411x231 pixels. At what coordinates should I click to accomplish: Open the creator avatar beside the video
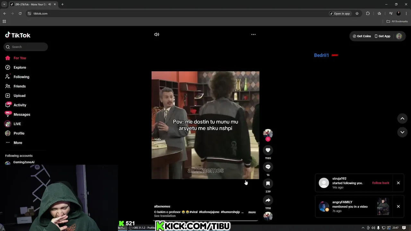pos(268,133)
